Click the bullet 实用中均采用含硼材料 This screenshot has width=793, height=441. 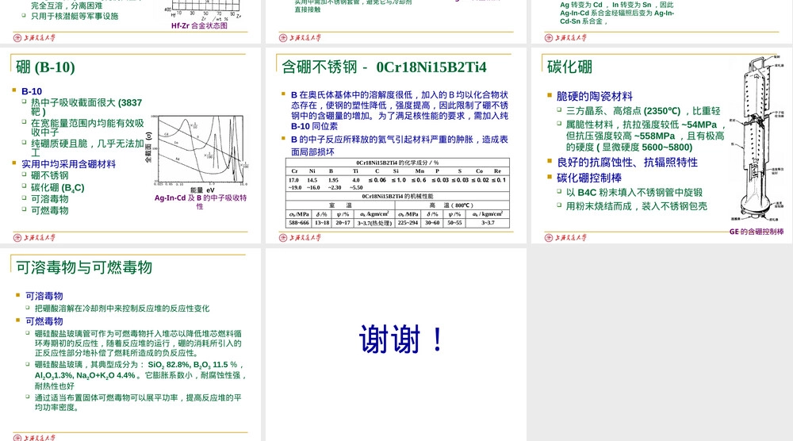coord(69,164)
